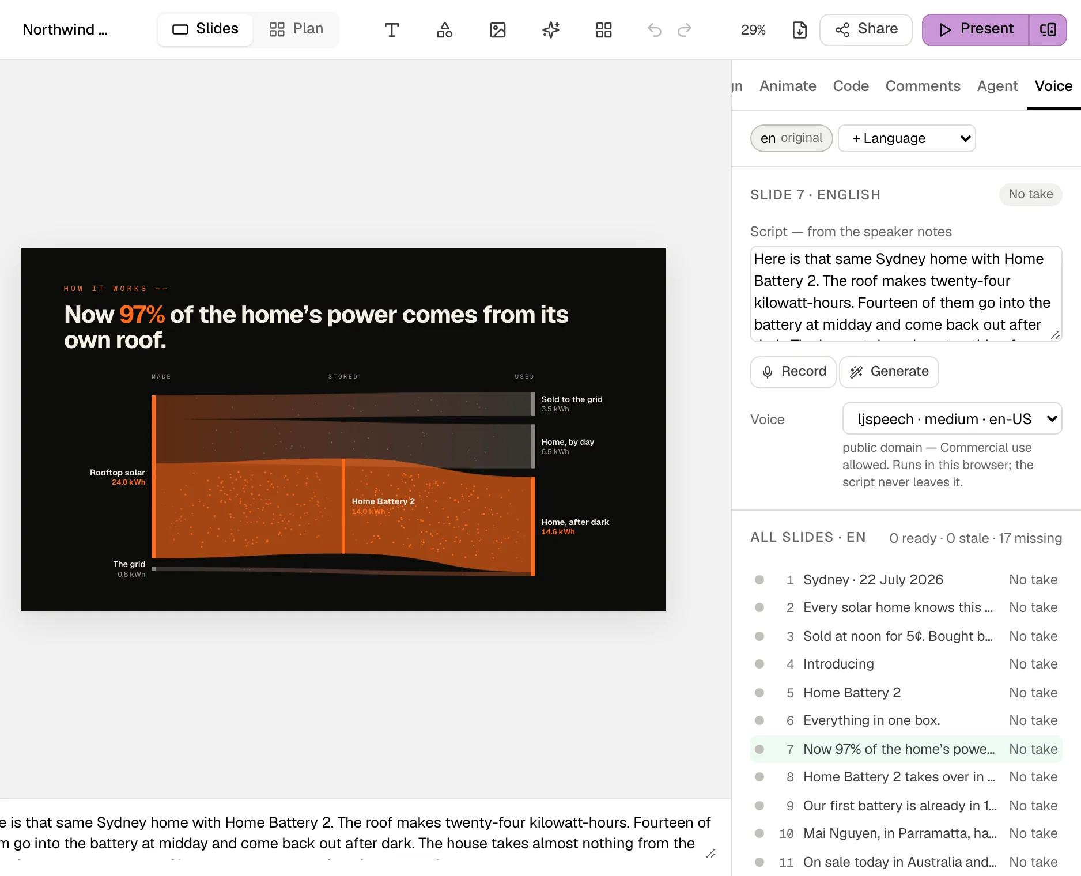The image size is (1081, 876).
Task: Open presenter view split icon
Action: click(1048, 29)
